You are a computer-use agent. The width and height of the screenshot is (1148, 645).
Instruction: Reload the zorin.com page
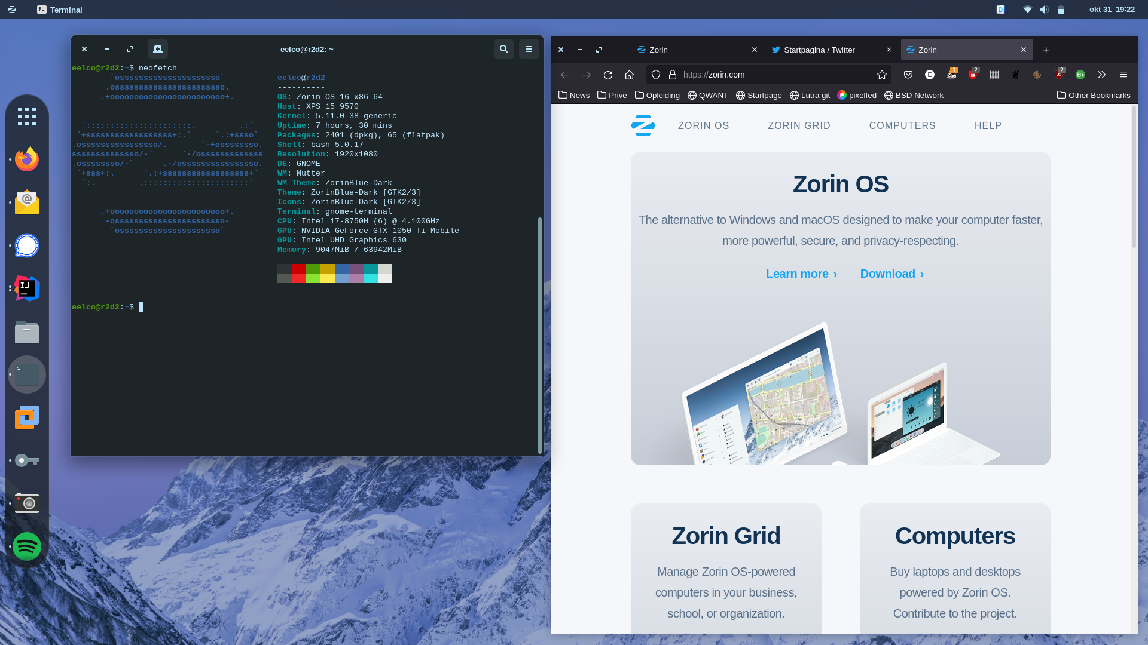(607, 75)
